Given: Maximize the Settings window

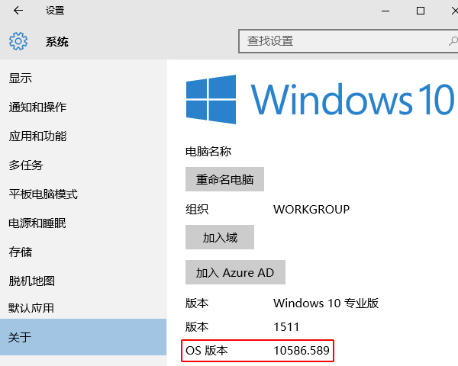Looking at the screenshot, I should coord(421,11).
